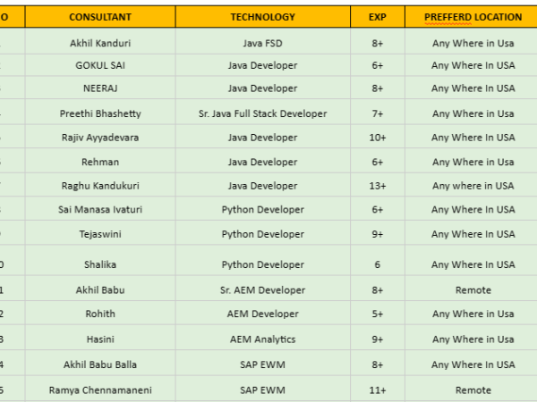
Task: Select the Sr. AEM Developer cell
Action: (262, 290)
